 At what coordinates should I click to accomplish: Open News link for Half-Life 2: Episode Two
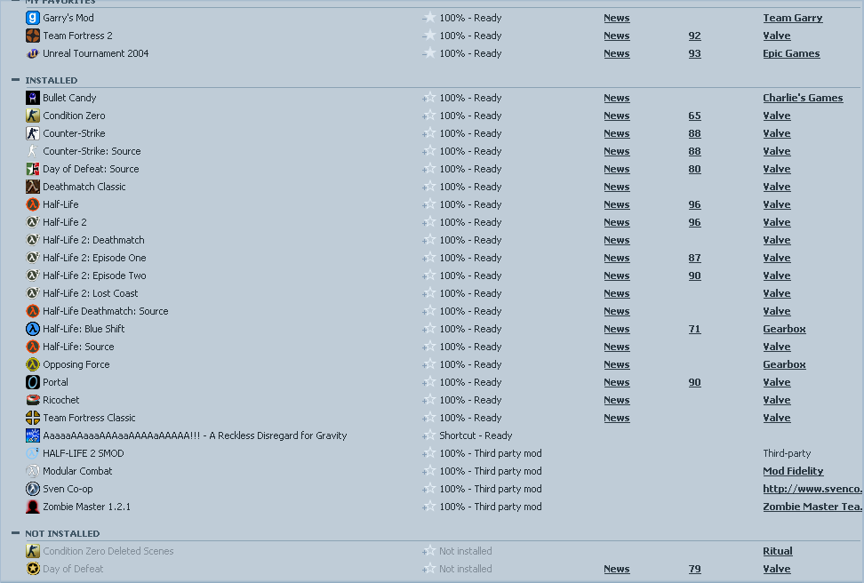[x=616, y=276]
